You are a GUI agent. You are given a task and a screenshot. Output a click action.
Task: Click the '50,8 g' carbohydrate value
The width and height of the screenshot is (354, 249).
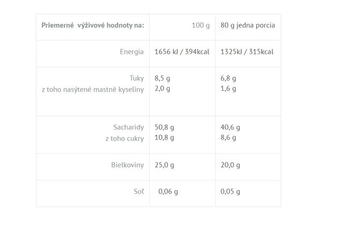(x=164, y=127)
